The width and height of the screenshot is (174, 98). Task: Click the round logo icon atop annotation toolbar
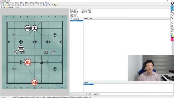(172, 3)
